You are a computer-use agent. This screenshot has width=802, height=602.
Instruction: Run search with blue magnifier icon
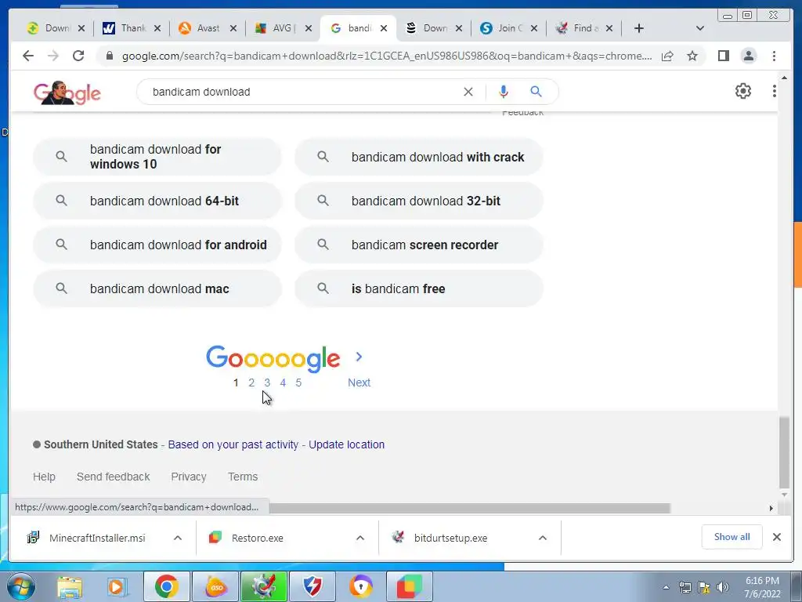(536, 92)
